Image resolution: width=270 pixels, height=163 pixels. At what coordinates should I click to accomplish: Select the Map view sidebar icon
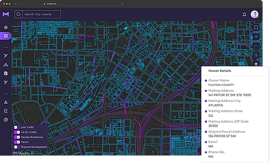point(6,36)
